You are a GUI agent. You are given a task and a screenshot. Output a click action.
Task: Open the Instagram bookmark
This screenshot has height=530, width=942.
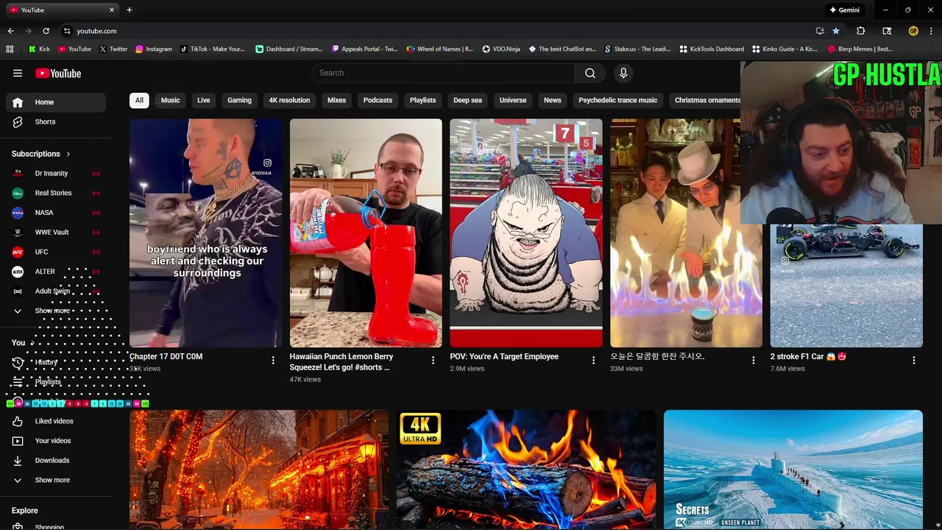153,49
